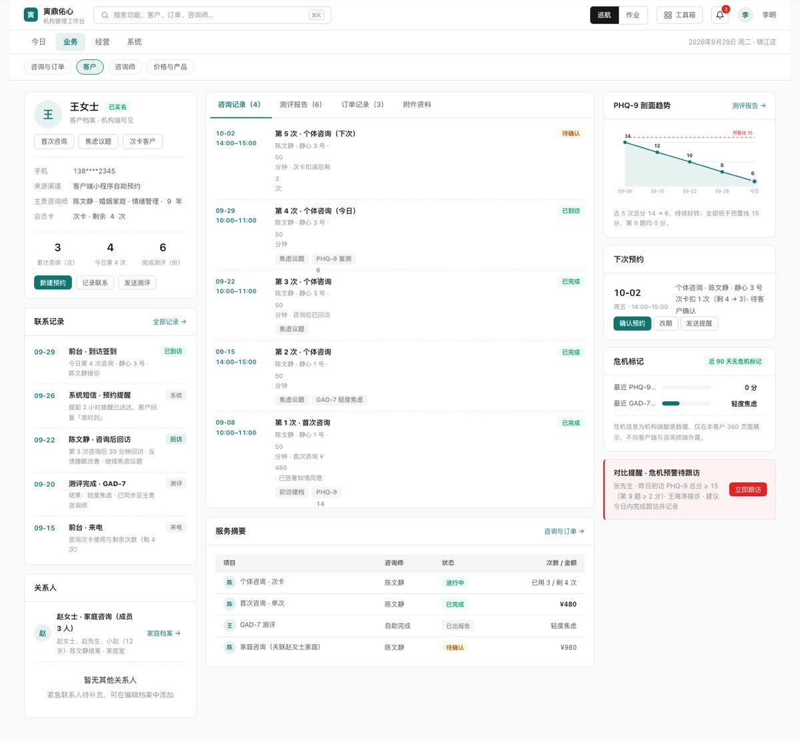Focus the top search input field
Screen dimensions: 800x740
[212, 15]
